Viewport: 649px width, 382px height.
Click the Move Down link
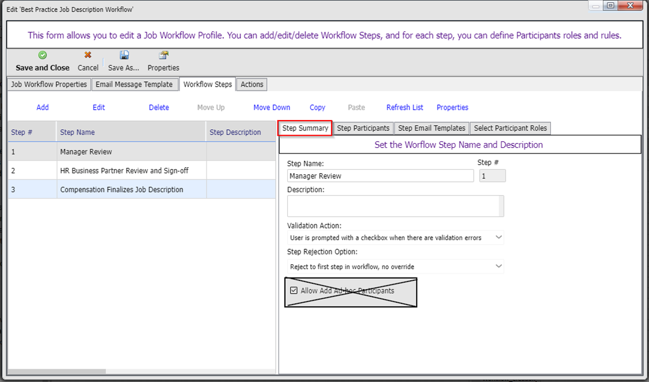click(272, 107)
